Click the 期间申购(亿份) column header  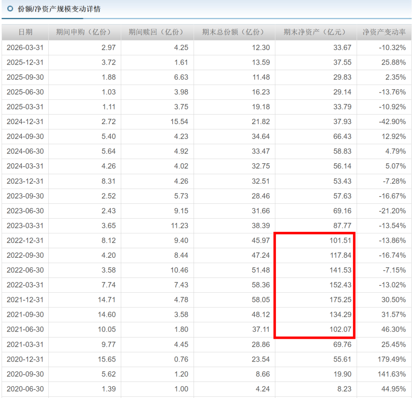(85, 32)
